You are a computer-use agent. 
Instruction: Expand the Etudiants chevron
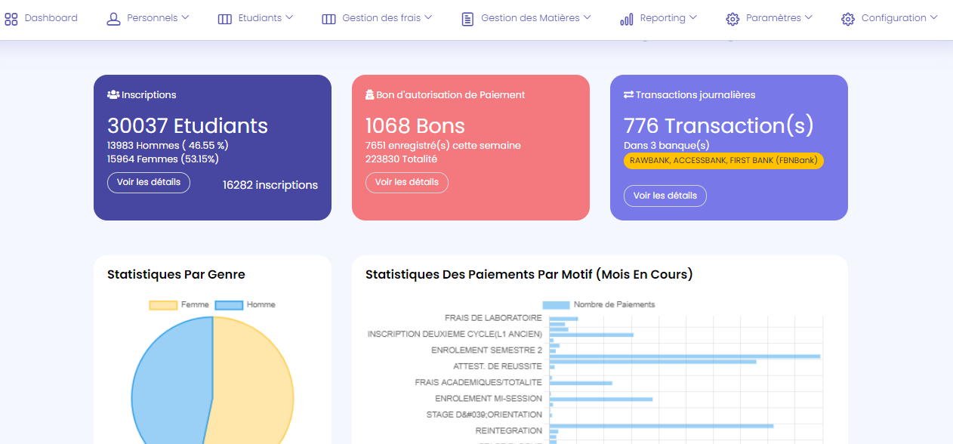pyautogui.click(x=289, y=17)
